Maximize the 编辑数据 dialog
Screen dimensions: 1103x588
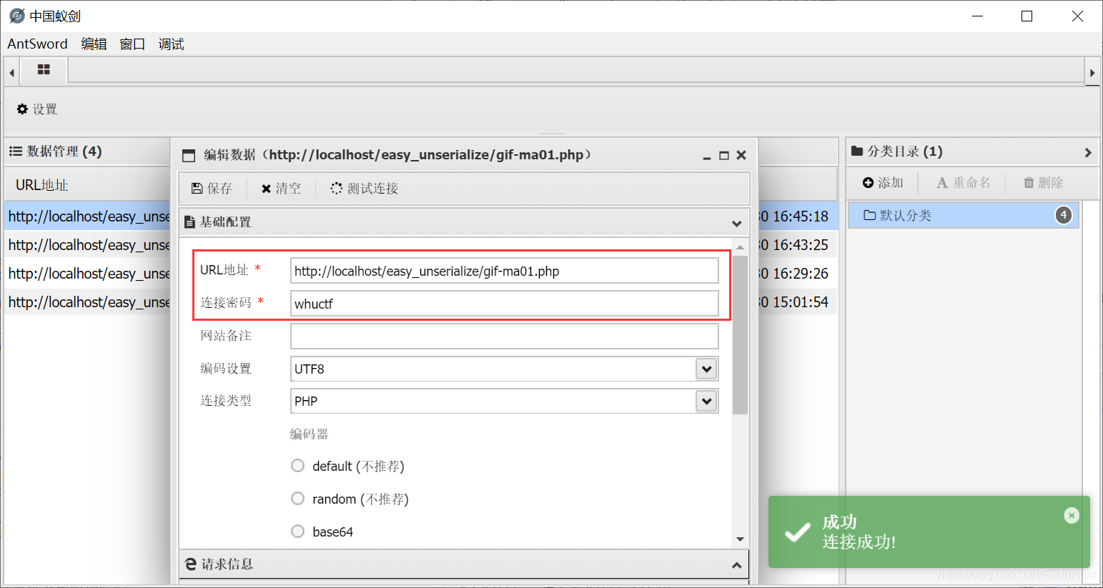pos(723,155)
